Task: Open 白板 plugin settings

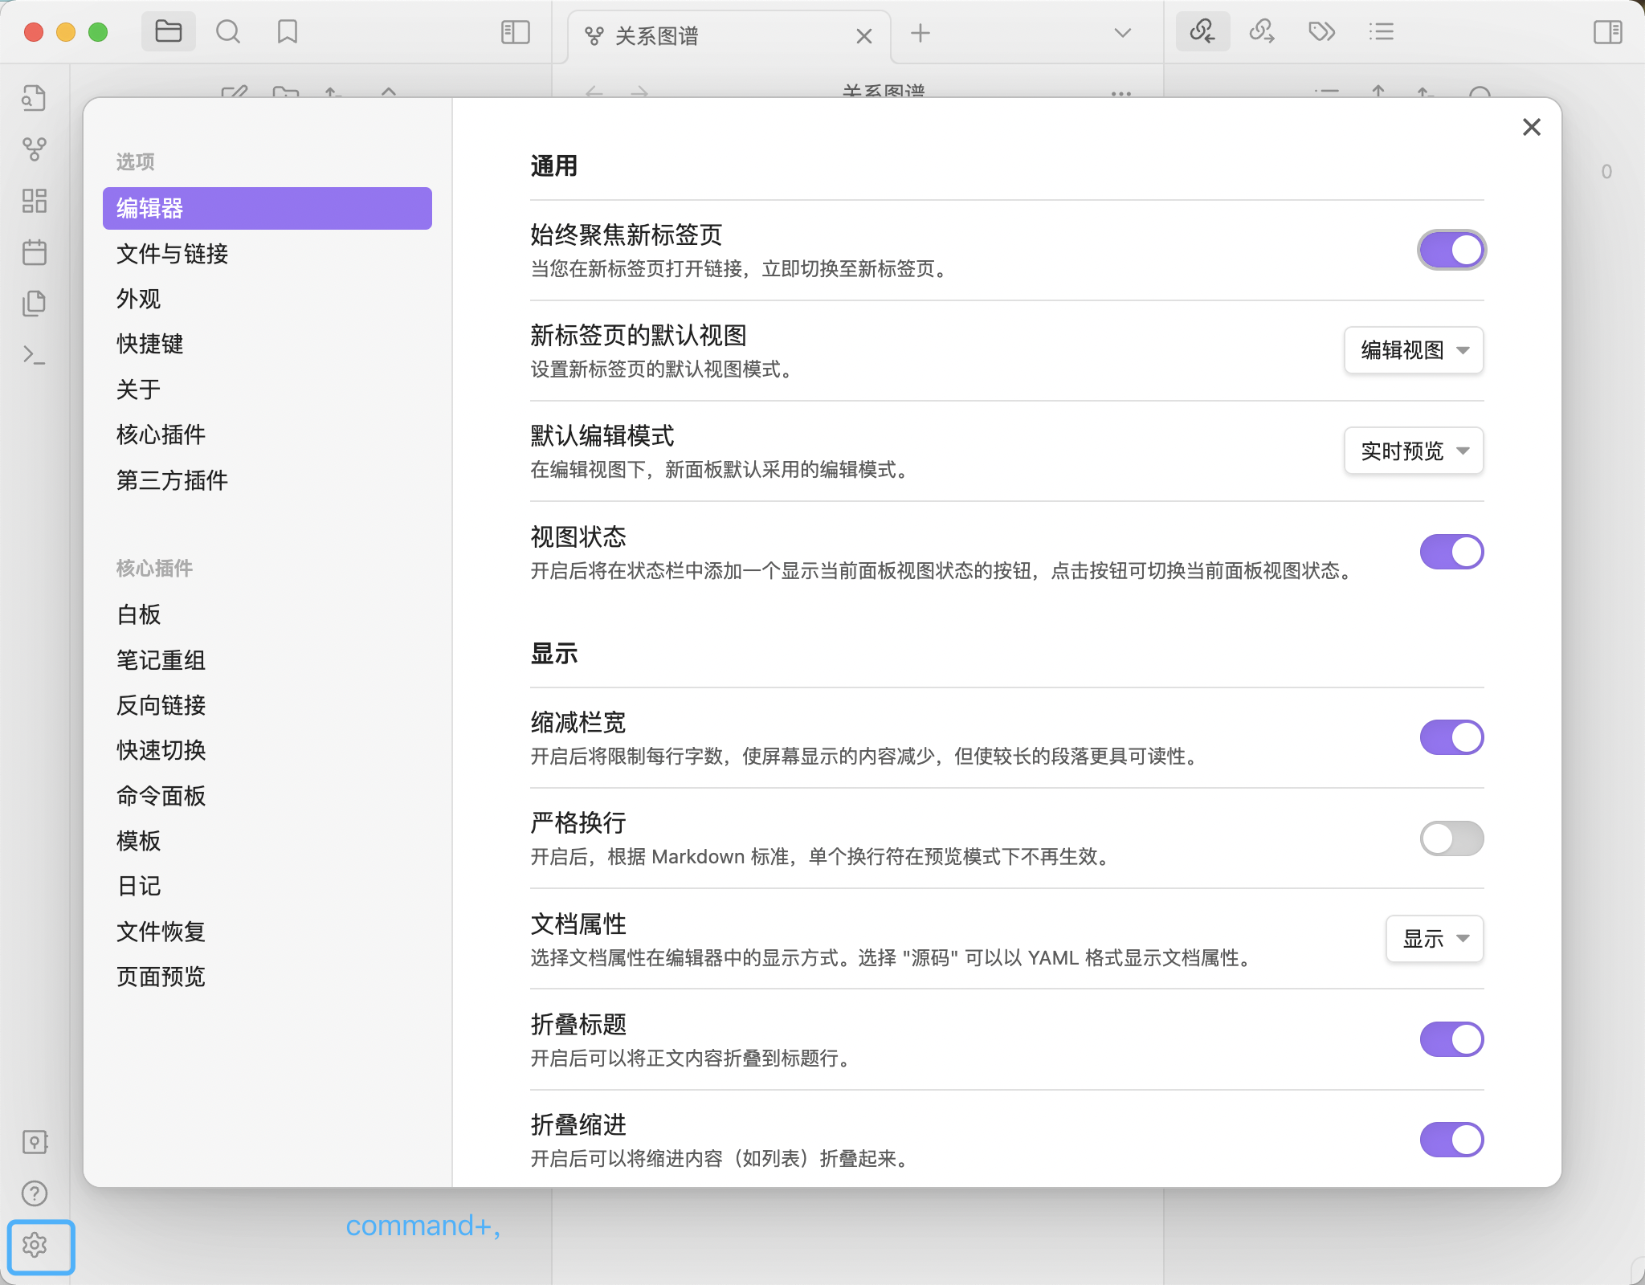Action: (x=267, y=614)
